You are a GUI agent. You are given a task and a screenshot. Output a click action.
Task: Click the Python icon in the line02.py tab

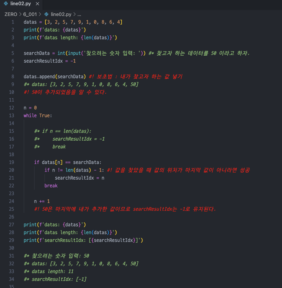6,4
